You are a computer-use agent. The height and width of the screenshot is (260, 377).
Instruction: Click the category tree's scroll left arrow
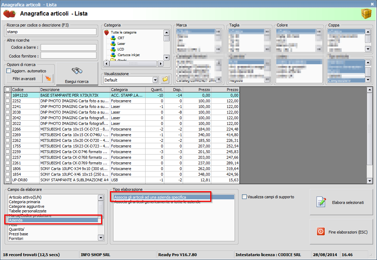(106, 64)
